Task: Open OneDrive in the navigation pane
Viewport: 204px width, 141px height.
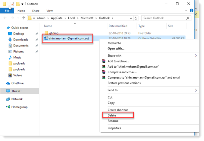Action: pos(18,83)
